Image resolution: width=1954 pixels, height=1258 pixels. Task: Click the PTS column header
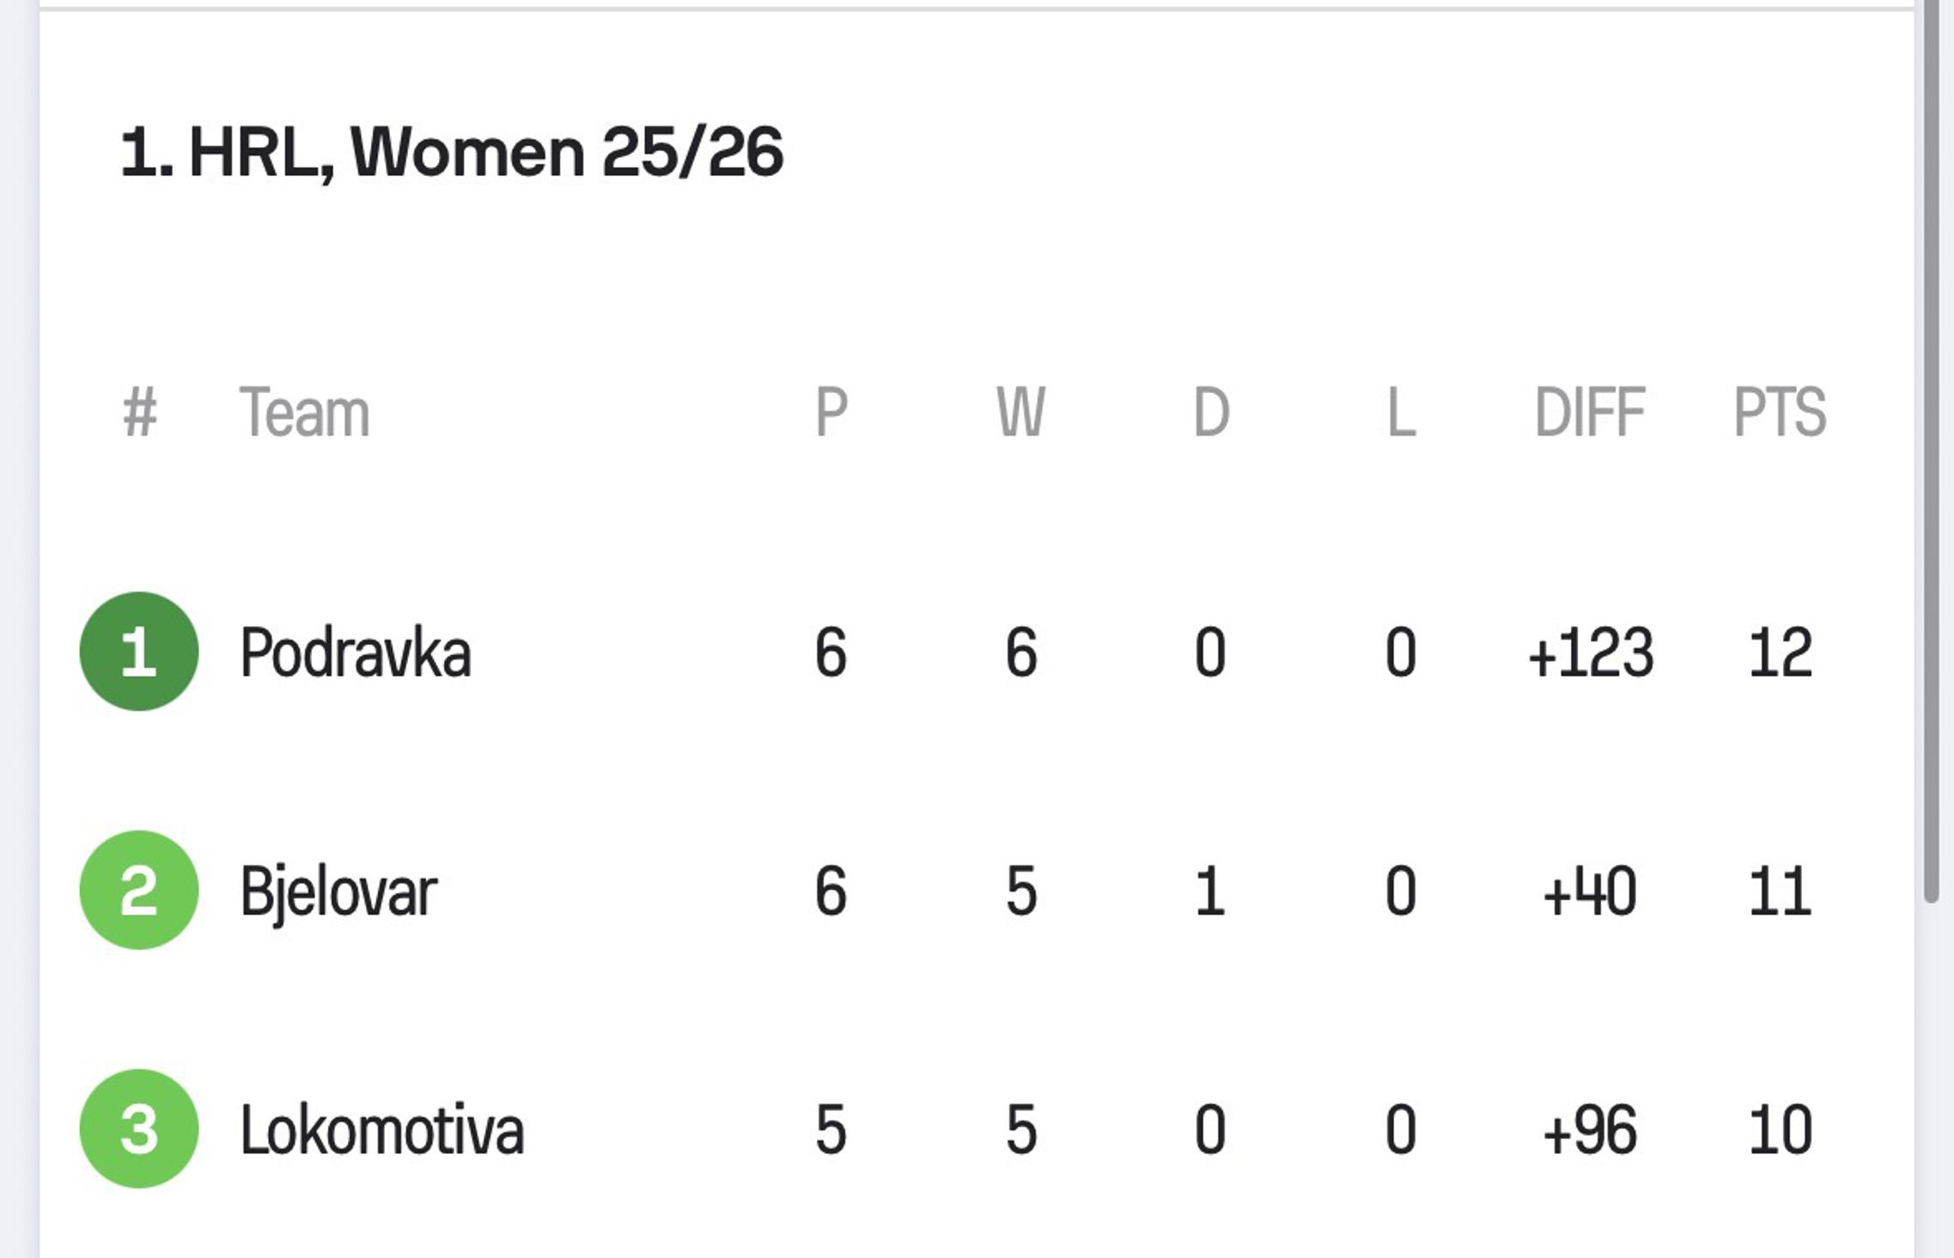click(1779, 412)
